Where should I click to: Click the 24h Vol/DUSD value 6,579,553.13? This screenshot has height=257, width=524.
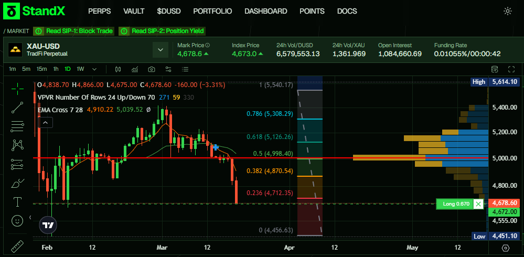pyautogui.click(x=298, y=54)
